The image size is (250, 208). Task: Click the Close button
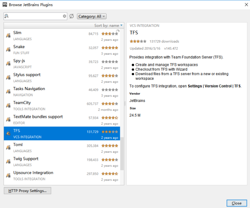(x=237, y=203)
